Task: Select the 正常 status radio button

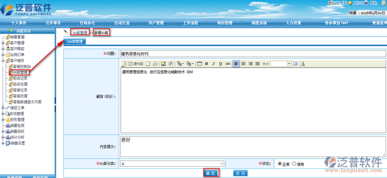Action: 279,163
